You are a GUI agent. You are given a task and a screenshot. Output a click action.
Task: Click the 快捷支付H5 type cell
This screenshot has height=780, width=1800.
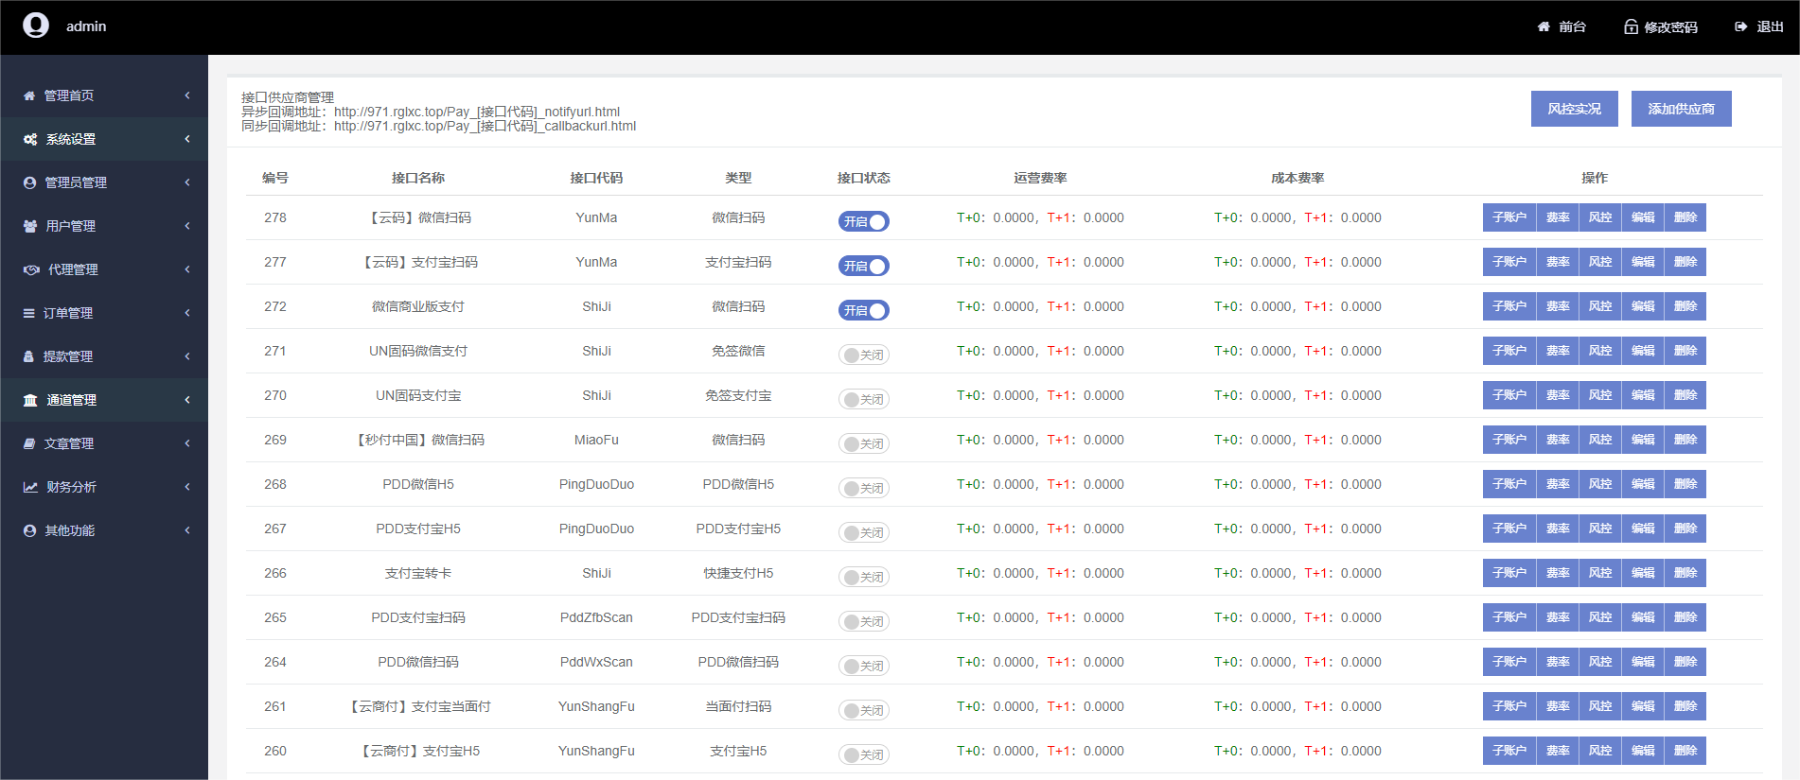[738, 573]
